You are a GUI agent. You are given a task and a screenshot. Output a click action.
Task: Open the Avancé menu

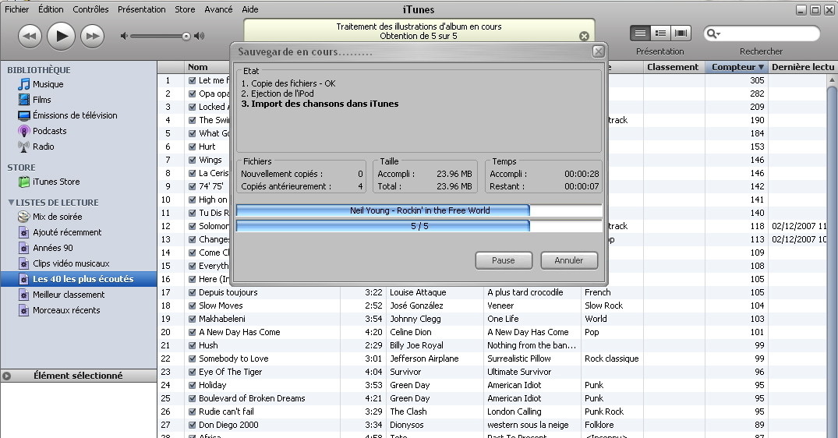pyautogui.click(x=218, y=9)
